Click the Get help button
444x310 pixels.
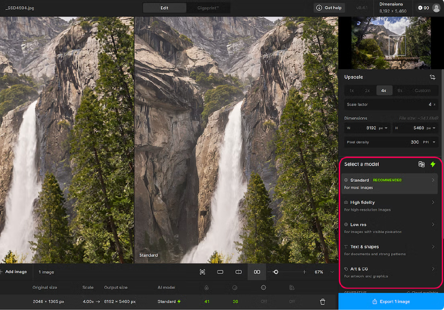(x=329, y=8)
